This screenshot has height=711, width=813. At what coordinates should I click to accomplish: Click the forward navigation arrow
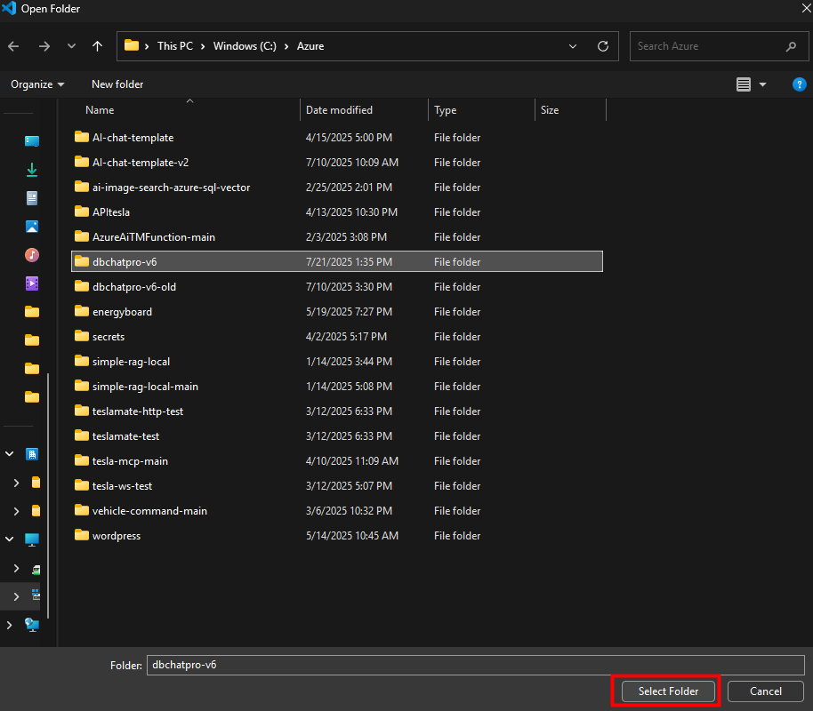(44, 46)
